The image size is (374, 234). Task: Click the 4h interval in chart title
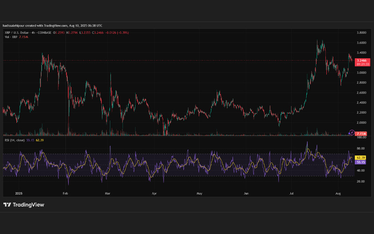point(33,33)
